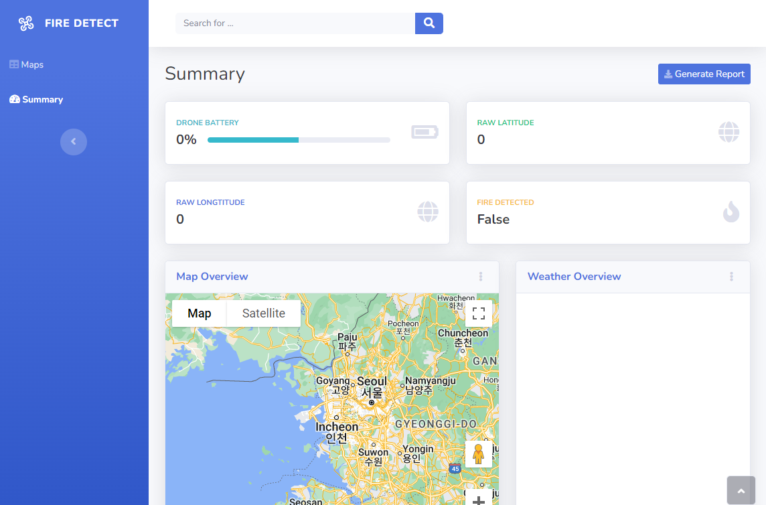Click the search magnifier button
Viewport: 766px width, 505px height.
[x=429, y=23]
